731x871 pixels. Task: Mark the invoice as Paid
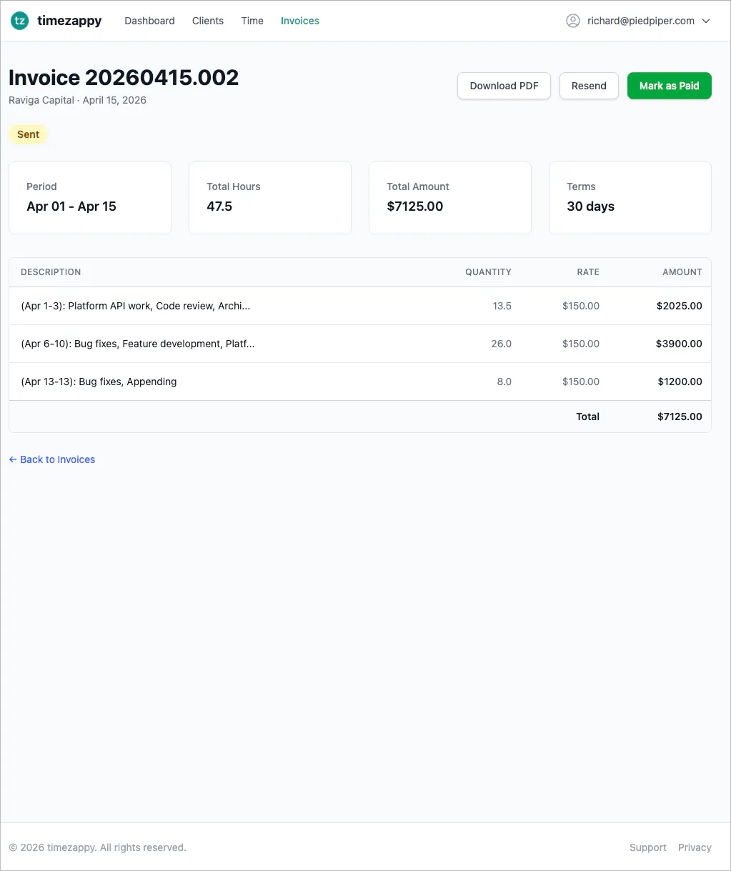670,86
